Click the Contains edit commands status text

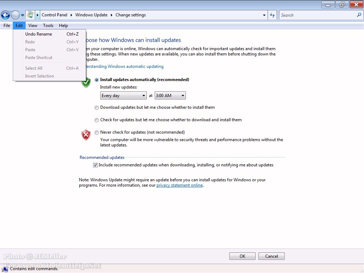34,269
